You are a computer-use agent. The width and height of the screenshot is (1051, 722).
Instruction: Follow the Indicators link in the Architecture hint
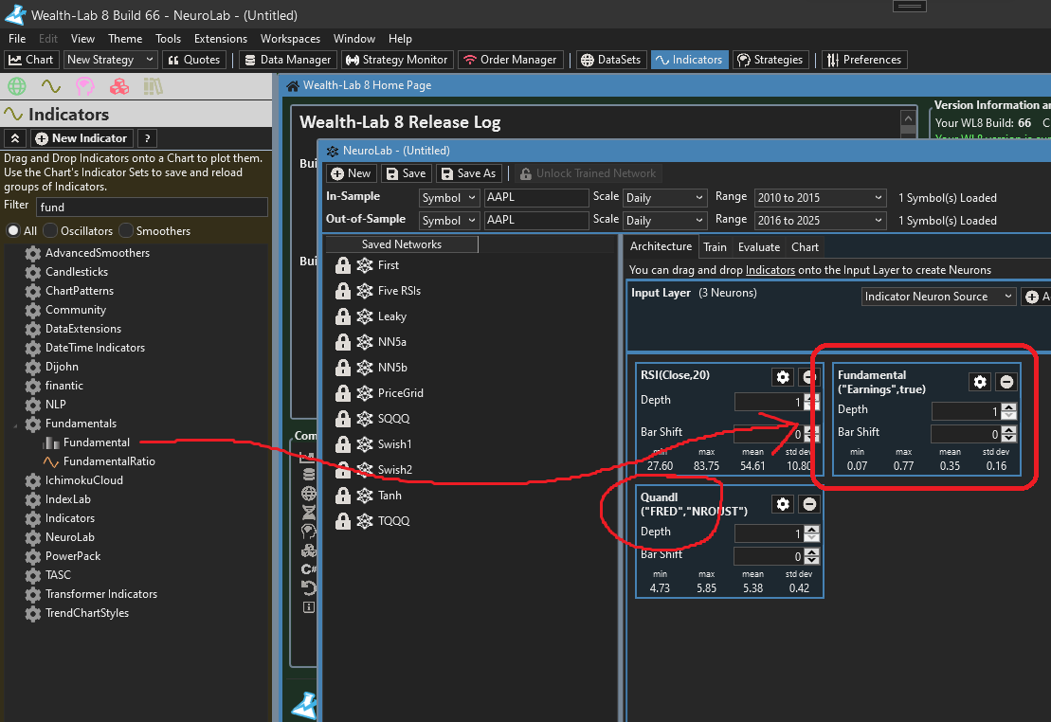[770, 270]
